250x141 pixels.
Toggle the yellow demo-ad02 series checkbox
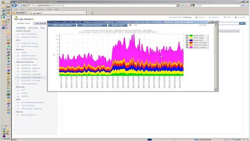coord(187,38)
